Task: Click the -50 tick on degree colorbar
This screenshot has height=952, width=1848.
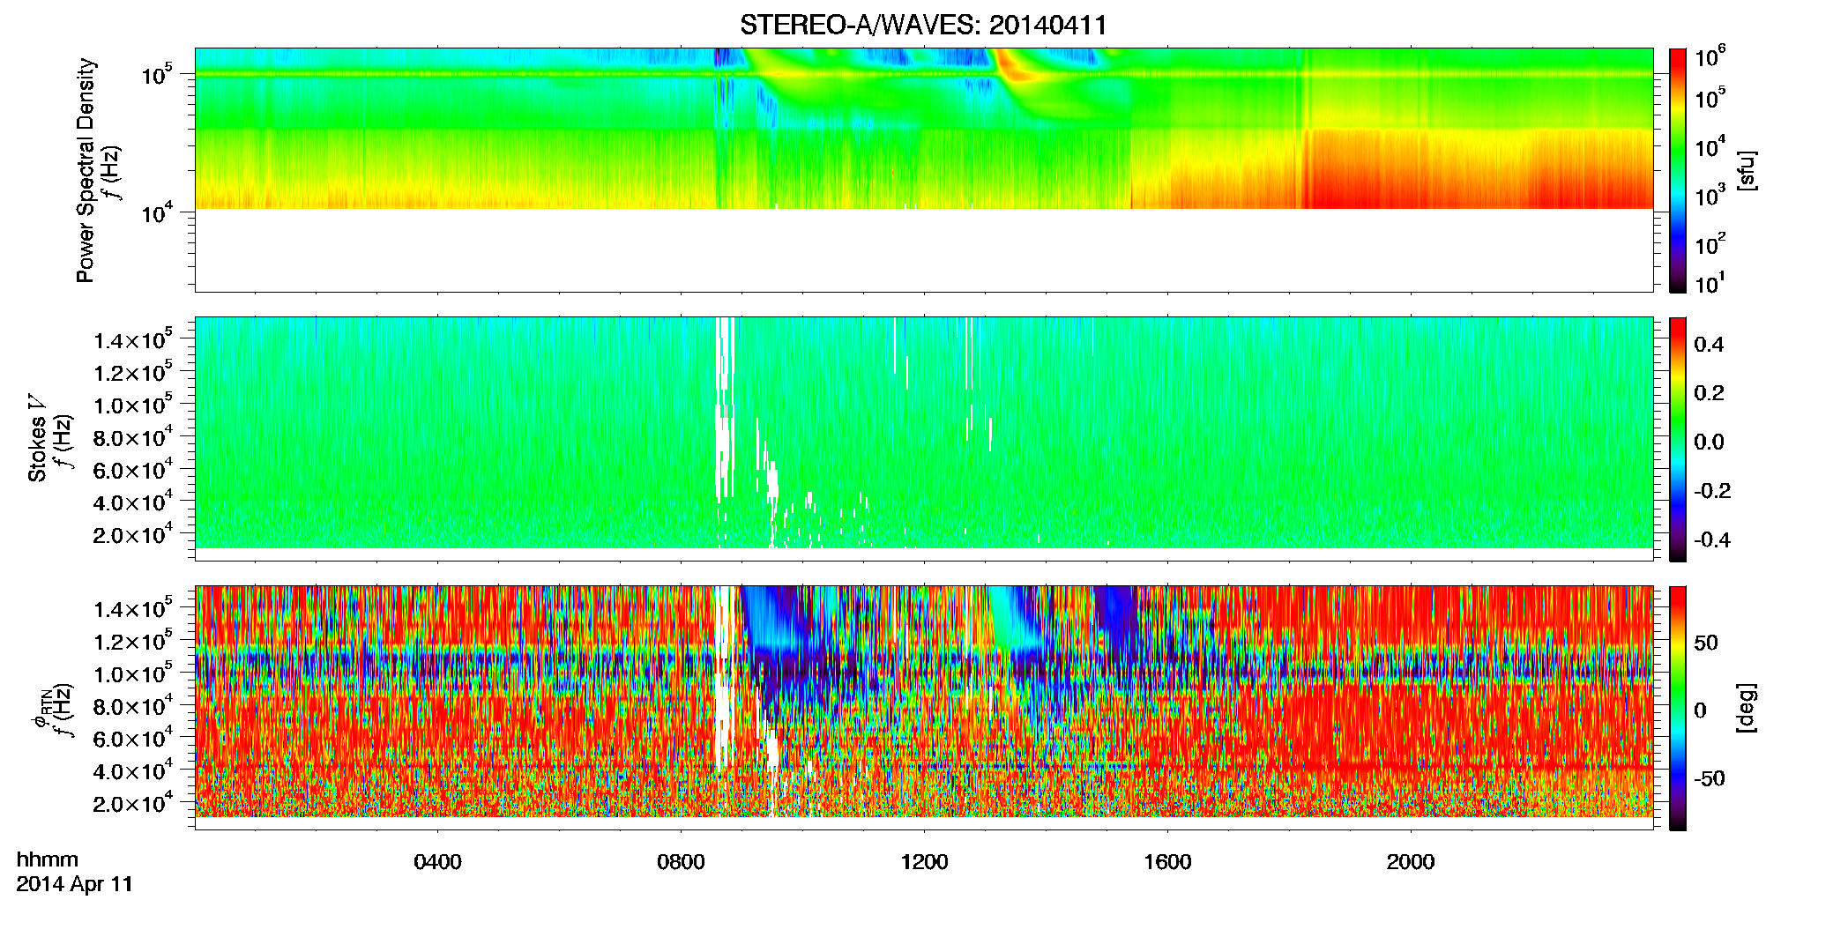Action: coord(1710,778)
